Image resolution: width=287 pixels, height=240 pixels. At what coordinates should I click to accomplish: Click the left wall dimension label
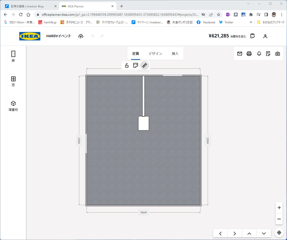tap(79, 140)
